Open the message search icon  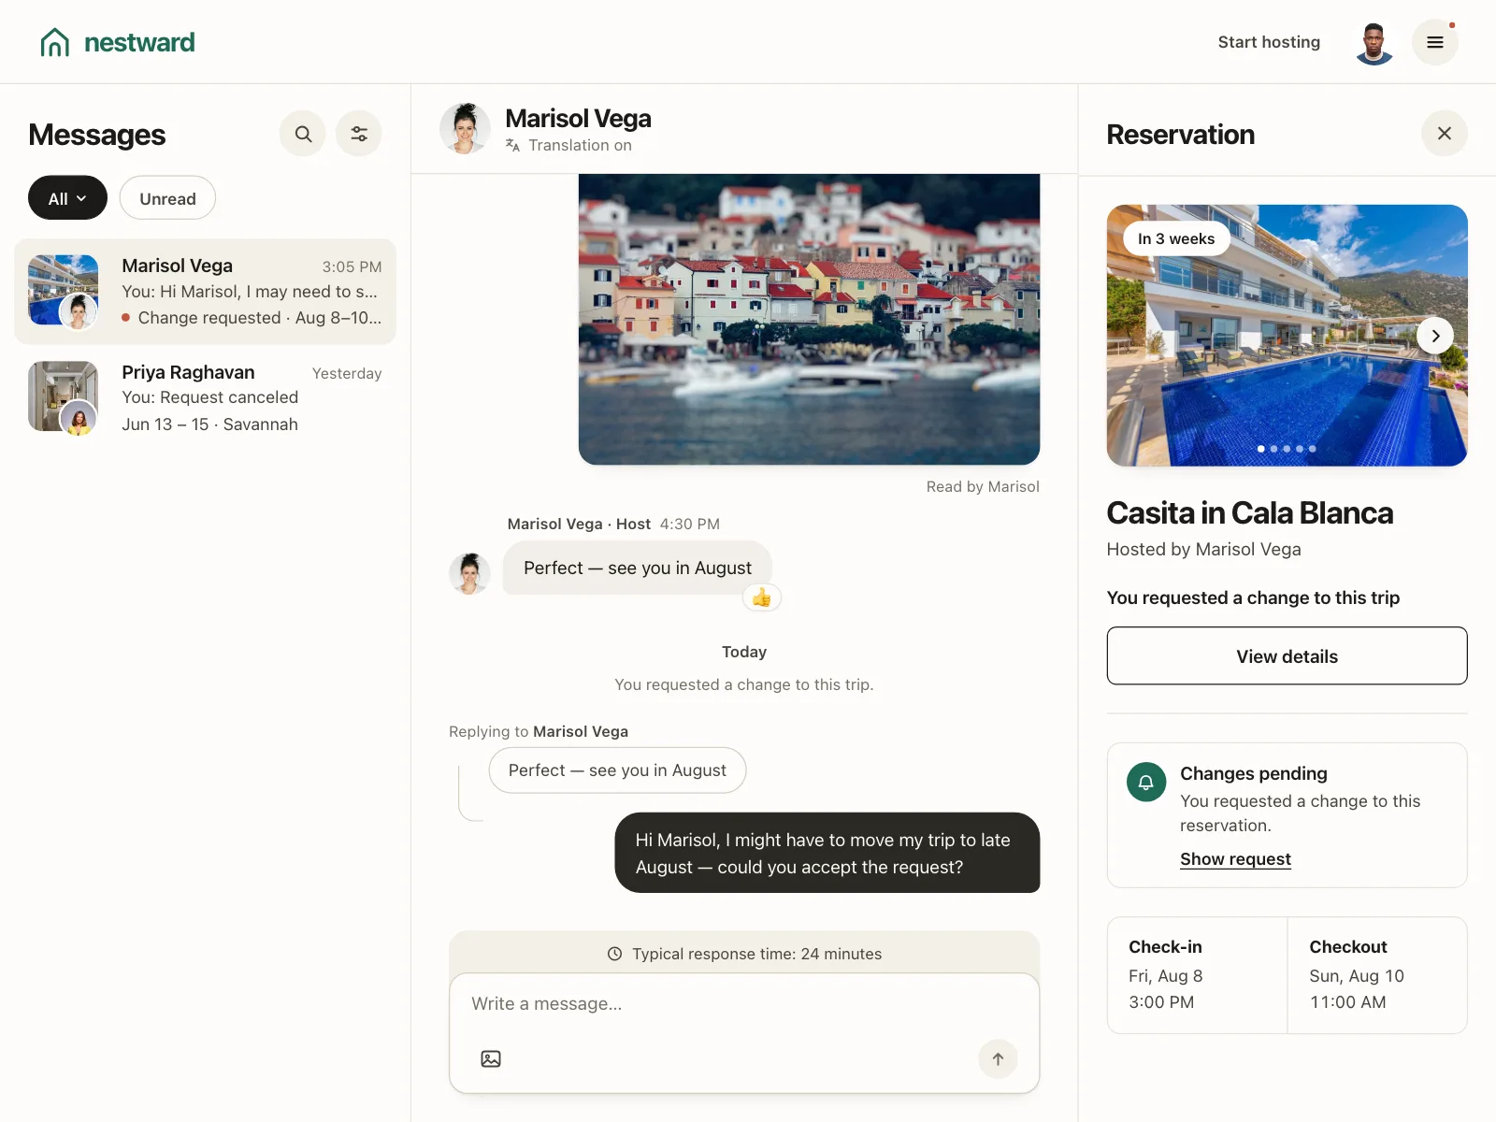coord(303,134)
